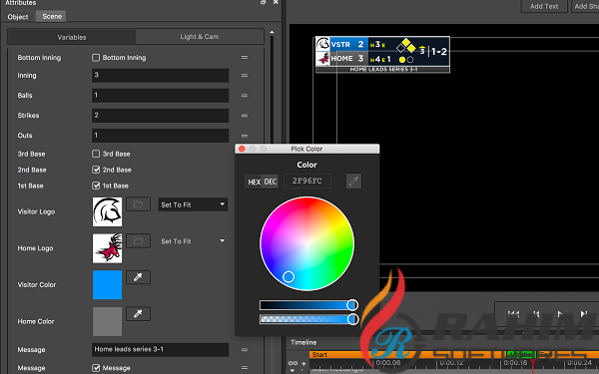Jump to the start of the timeline
The width and height of the screenshot is (599, 374).
(x=513, y=314)
